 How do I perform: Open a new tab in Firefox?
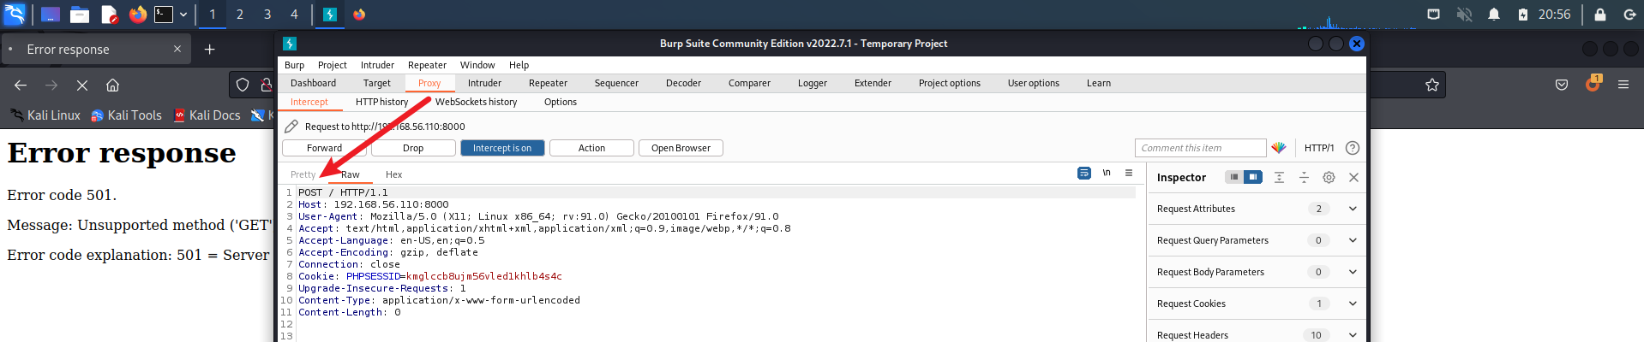[209, 50]
